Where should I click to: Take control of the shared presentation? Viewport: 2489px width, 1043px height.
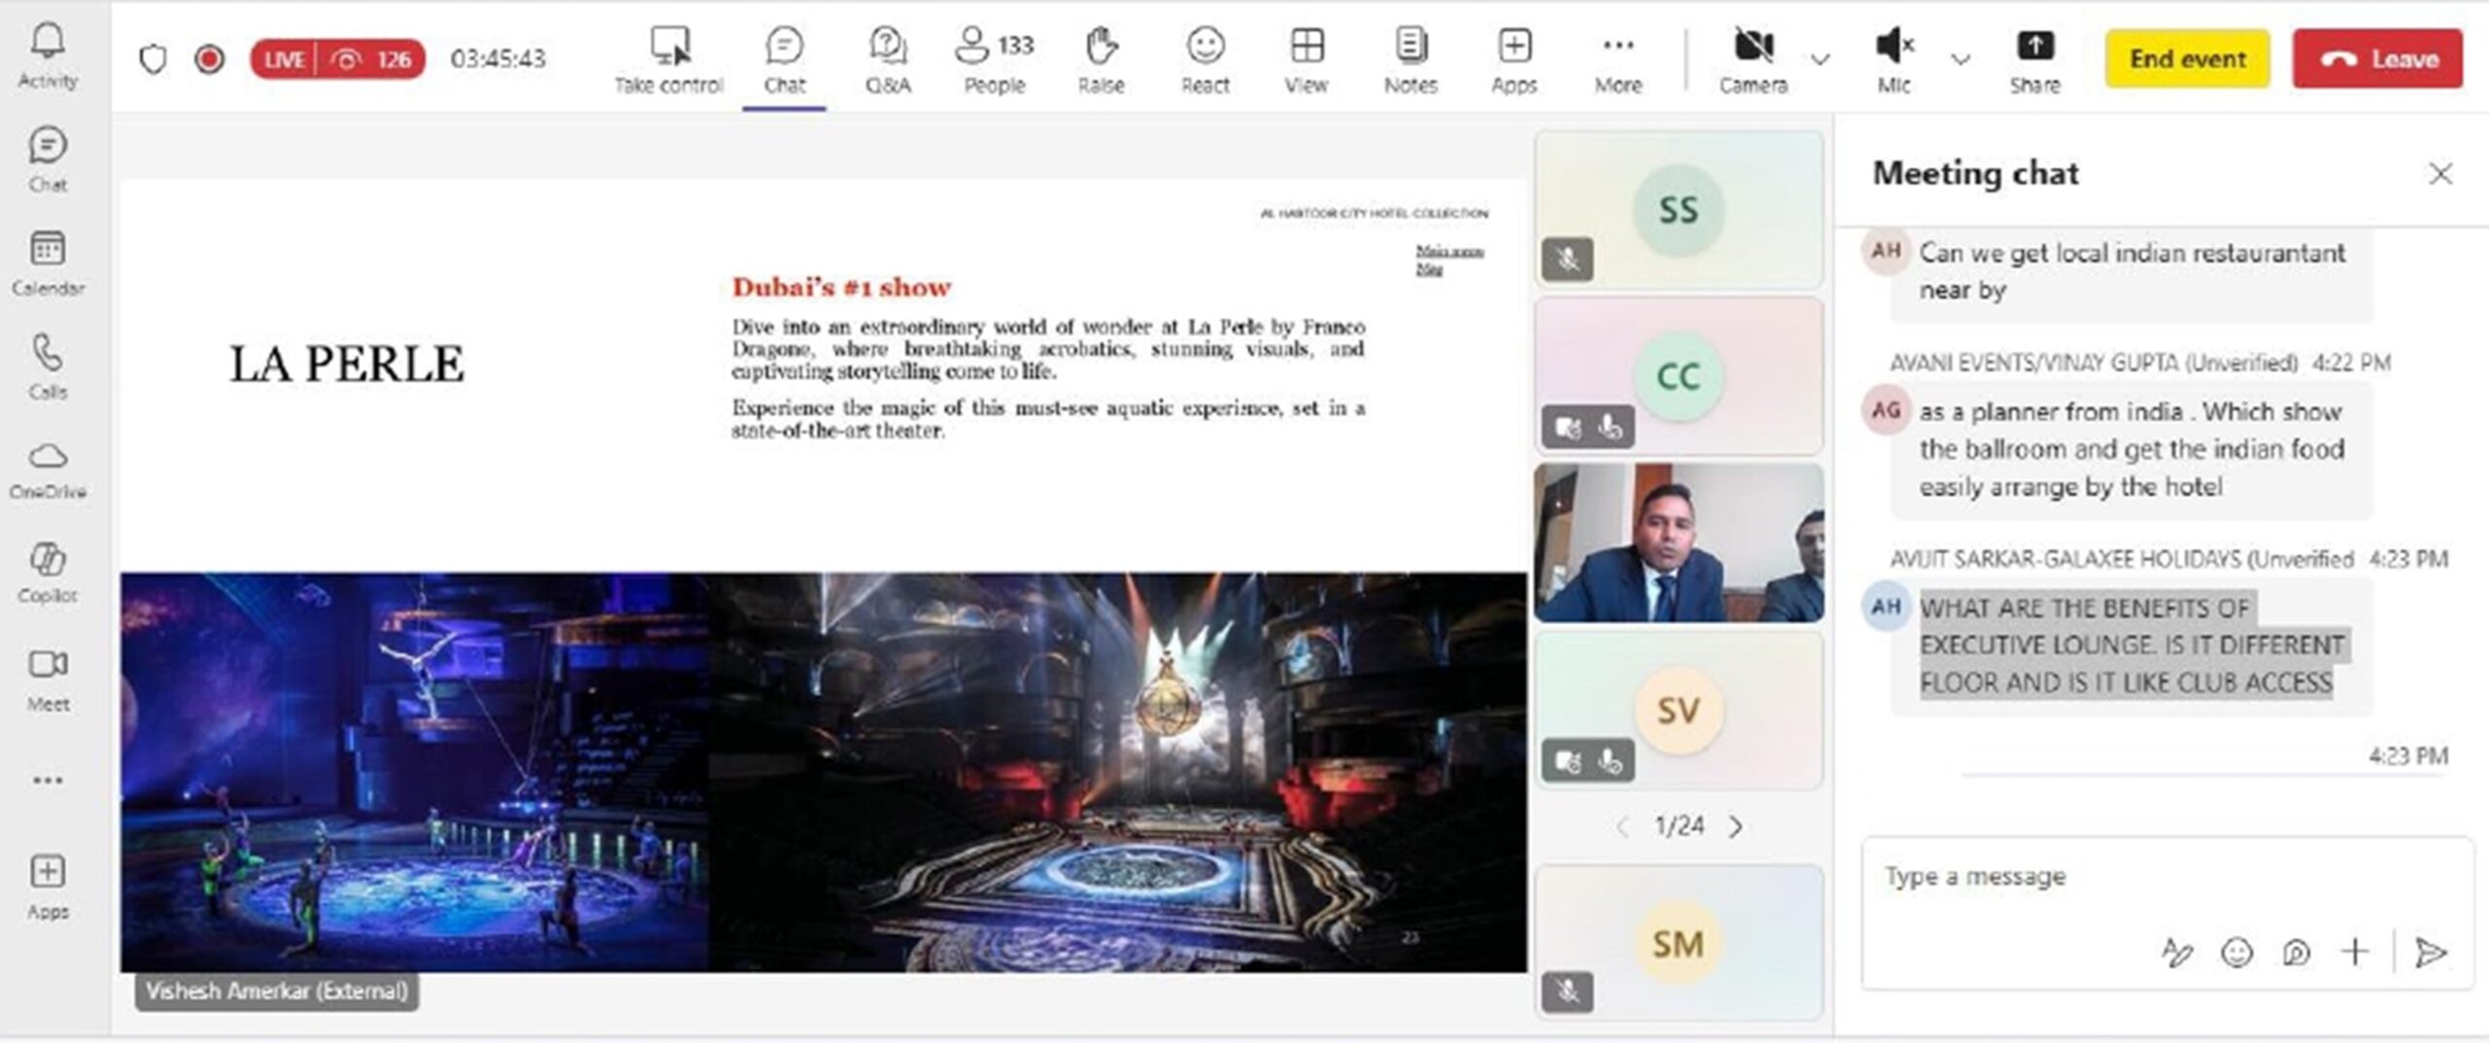tap(669, 60)
